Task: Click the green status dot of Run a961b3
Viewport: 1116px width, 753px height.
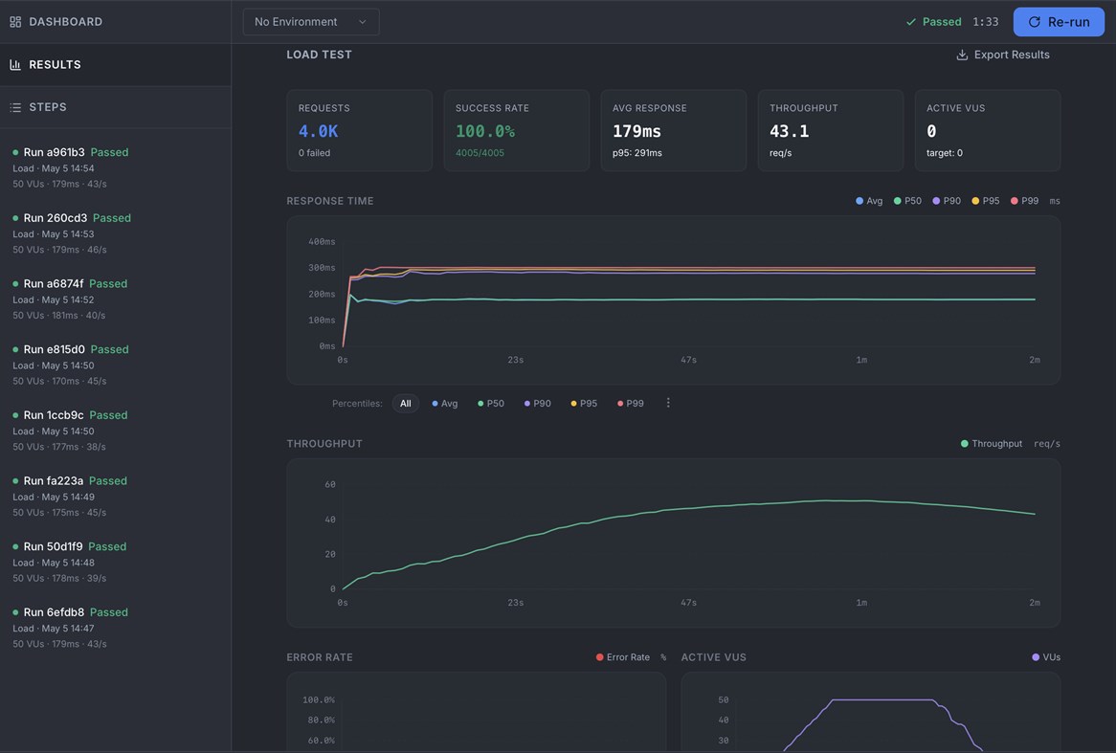Action: (15, 152)
